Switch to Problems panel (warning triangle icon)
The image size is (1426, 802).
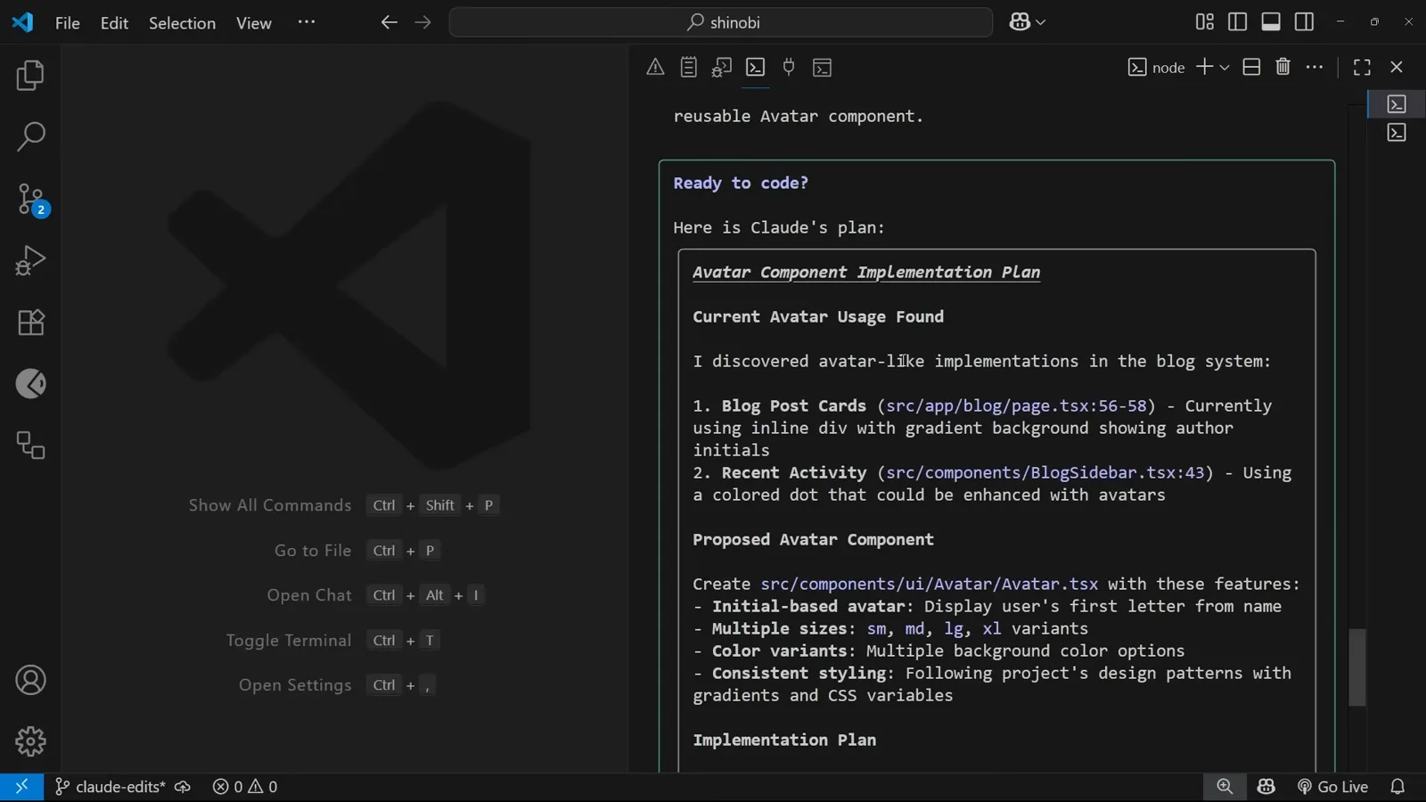pos(655,67)
